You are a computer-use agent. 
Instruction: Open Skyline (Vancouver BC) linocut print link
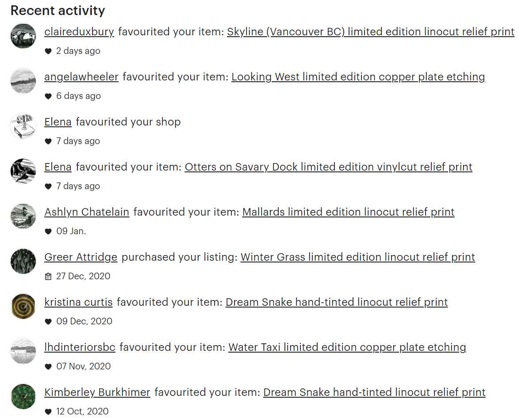[x=371, y=31]
